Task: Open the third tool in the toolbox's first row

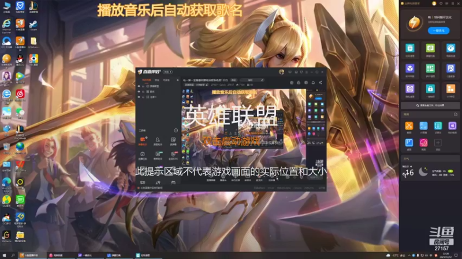Action: click(173, 141)
